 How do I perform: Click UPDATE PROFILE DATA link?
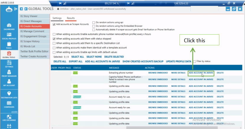(x=179, y=62)
